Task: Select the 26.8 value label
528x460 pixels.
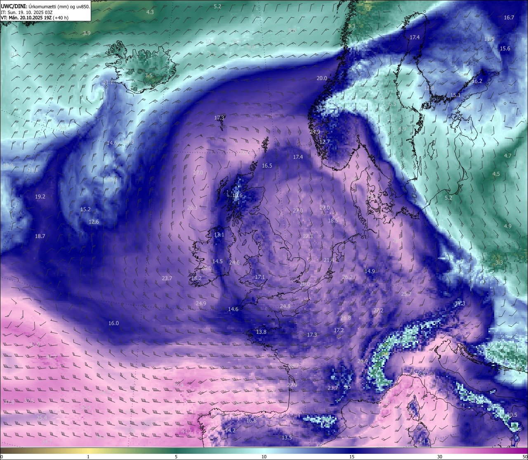Action: pos(346,318)
